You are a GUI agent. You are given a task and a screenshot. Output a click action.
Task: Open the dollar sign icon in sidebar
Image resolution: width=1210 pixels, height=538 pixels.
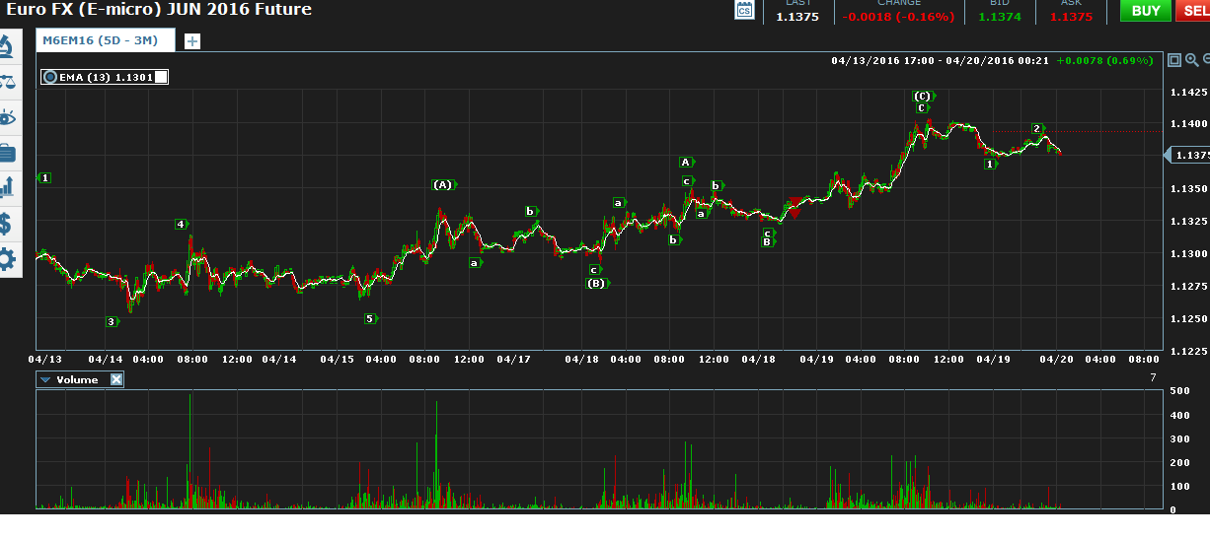tap(7, 224)
